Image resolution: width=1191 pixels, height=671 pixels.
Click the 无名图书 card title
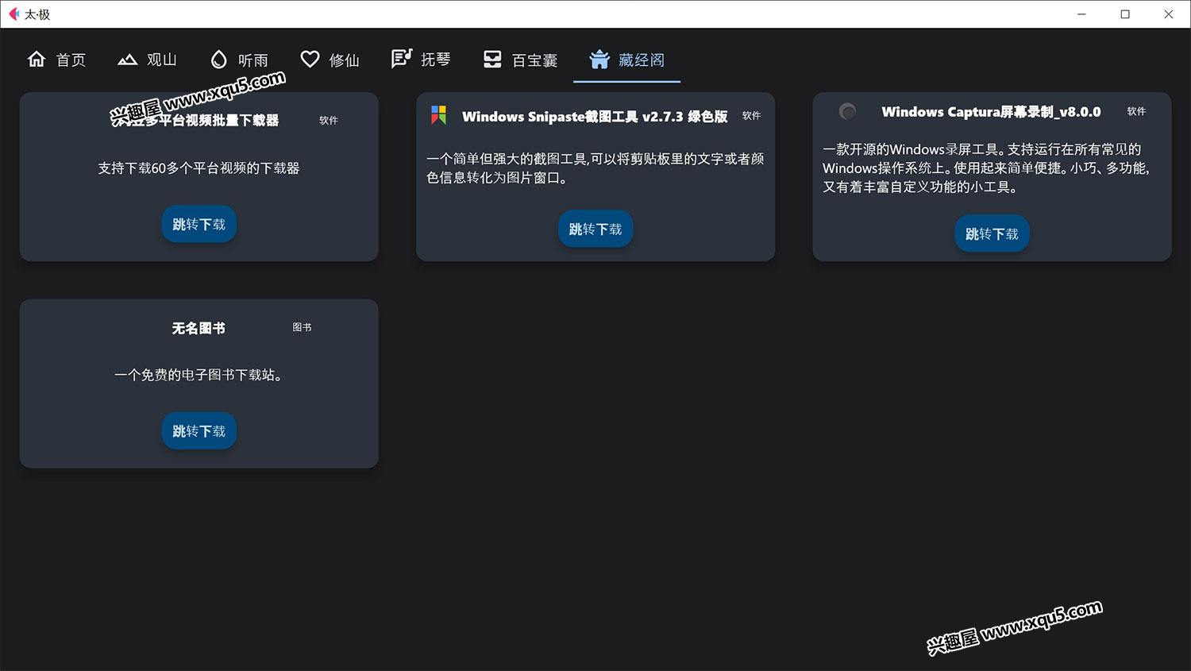tap(198, 328)
